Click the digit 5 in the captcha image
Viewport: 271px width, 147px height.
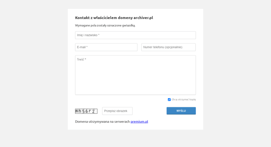[83, 111]
